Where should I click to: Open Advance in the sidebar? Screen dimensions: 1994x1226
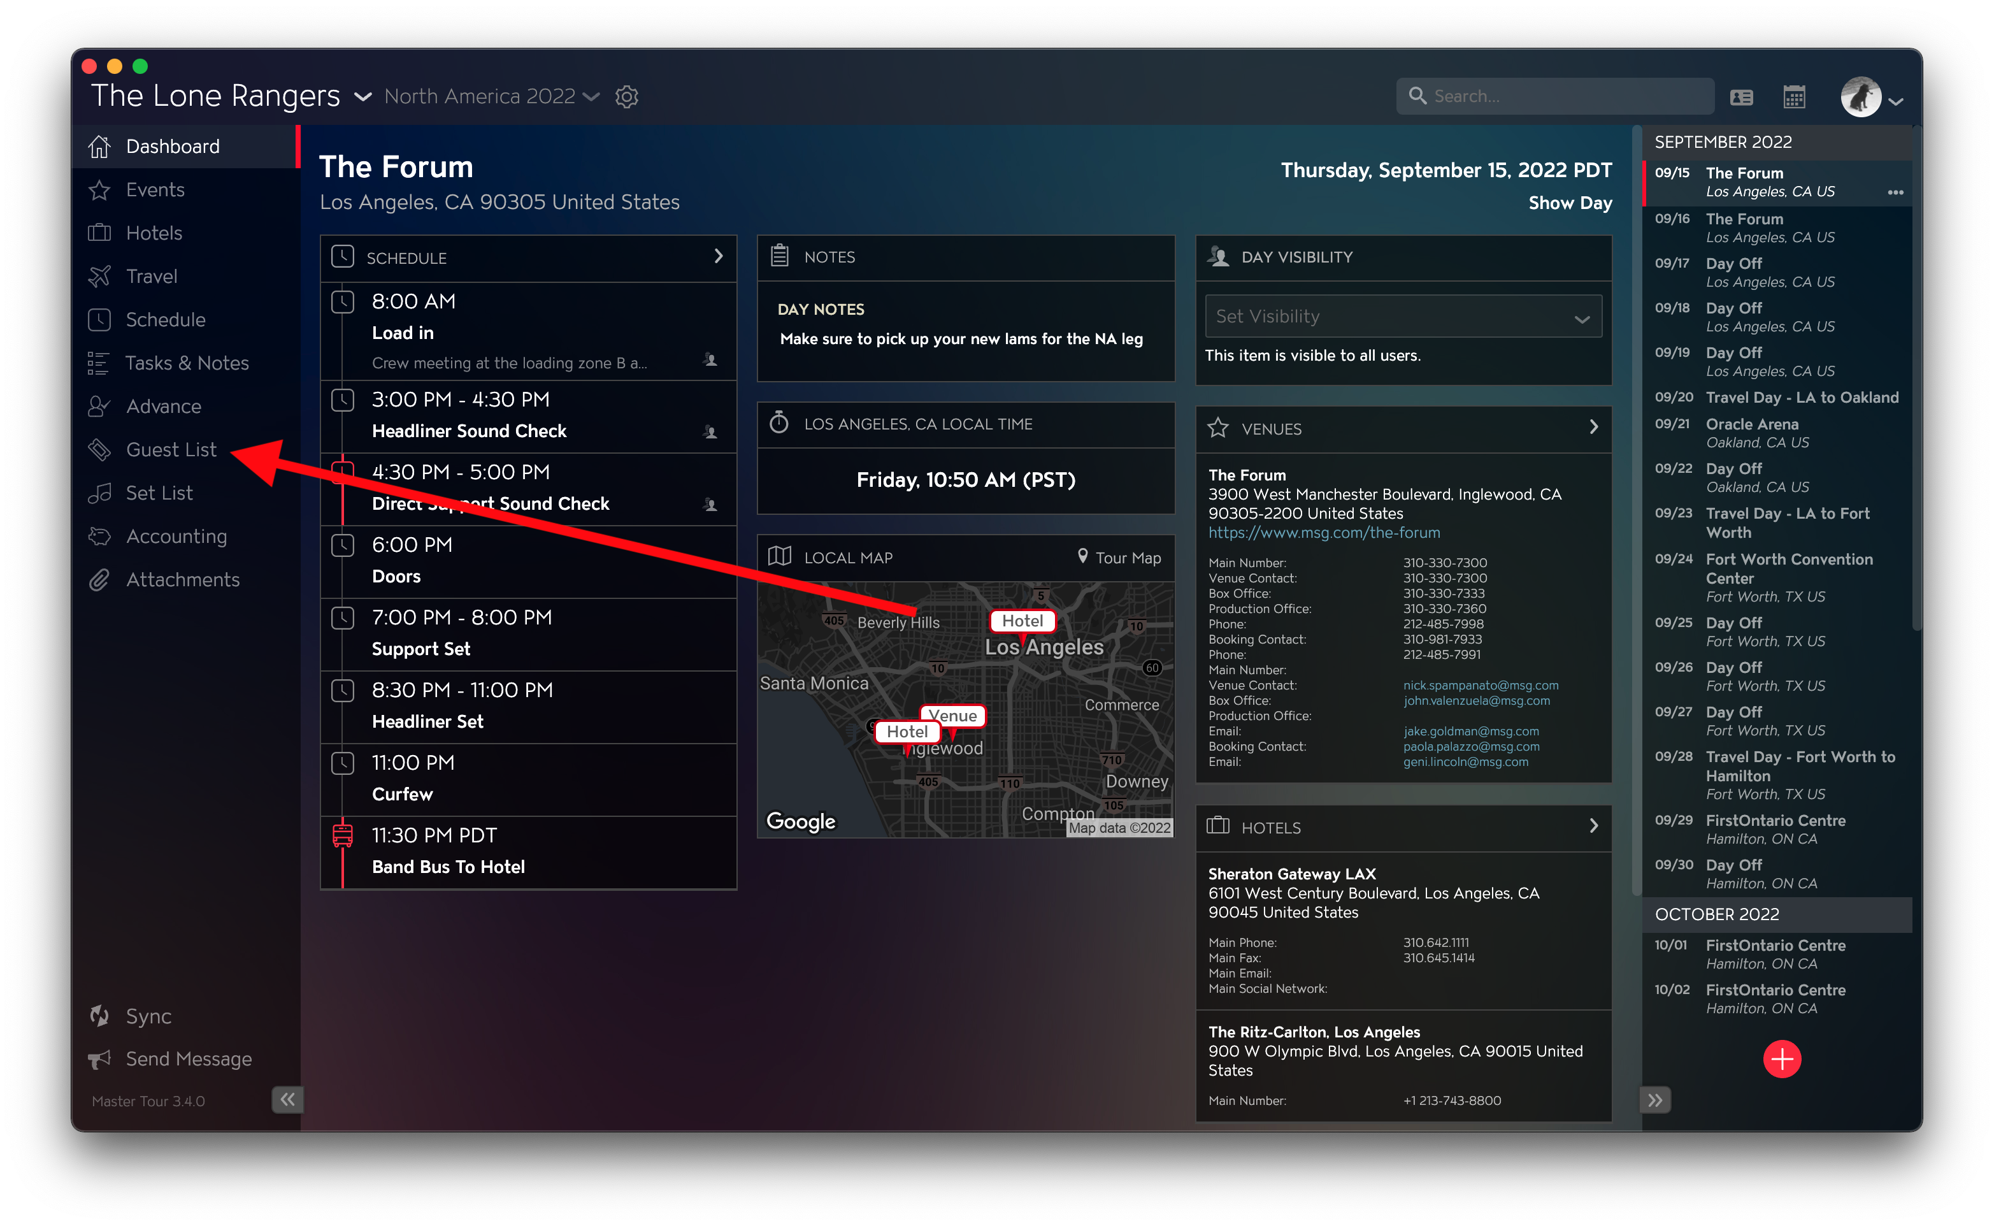(x=185, y=407)
